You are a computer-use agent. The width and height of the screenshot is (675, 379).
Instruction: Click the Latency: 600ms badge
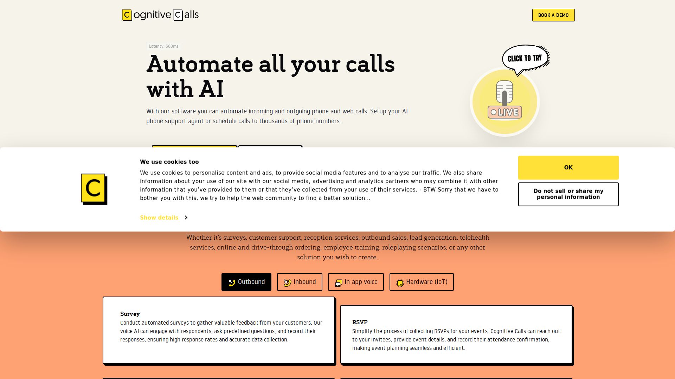point(163,46)
